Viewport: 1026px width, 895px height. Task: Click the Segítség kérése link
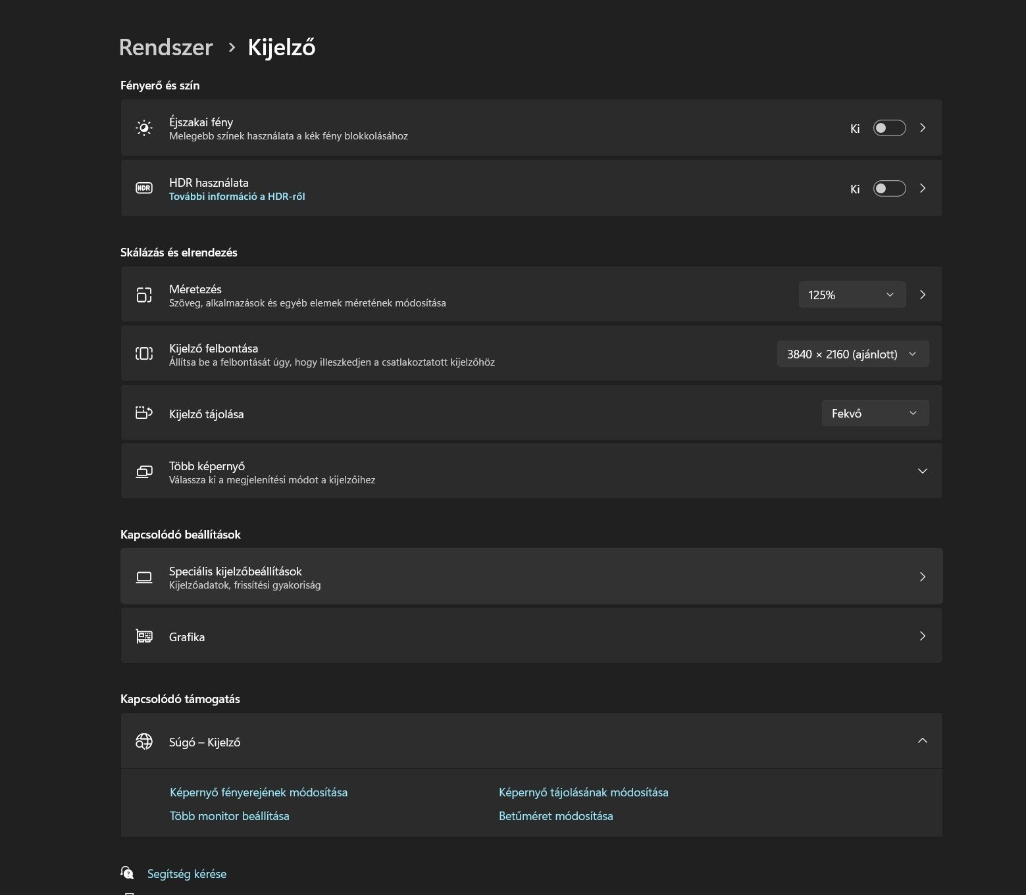[187, 874]
